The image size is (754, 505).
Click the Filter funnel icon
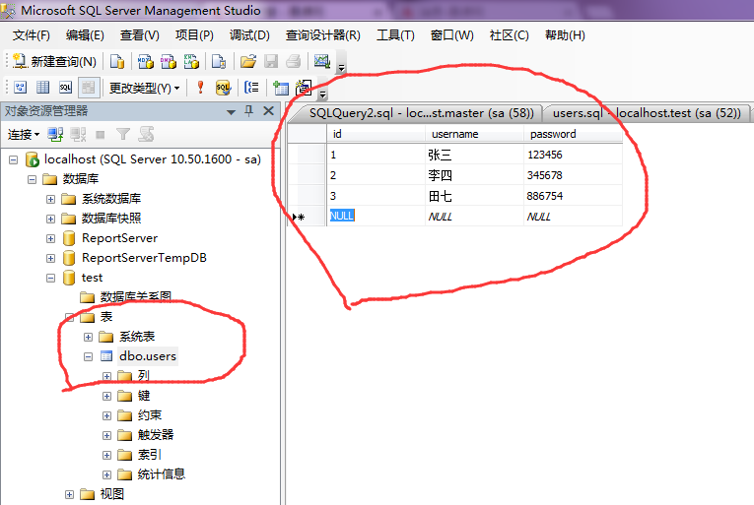[123, 135]
